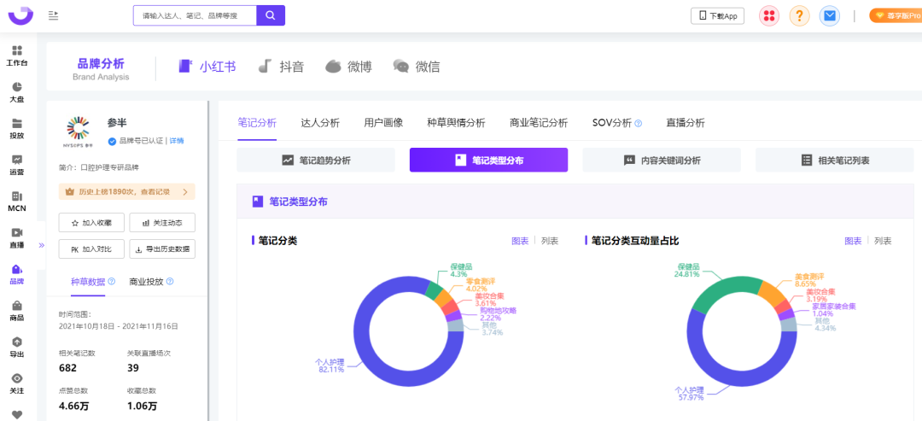Click the purple logo at top left

point(20,15)
